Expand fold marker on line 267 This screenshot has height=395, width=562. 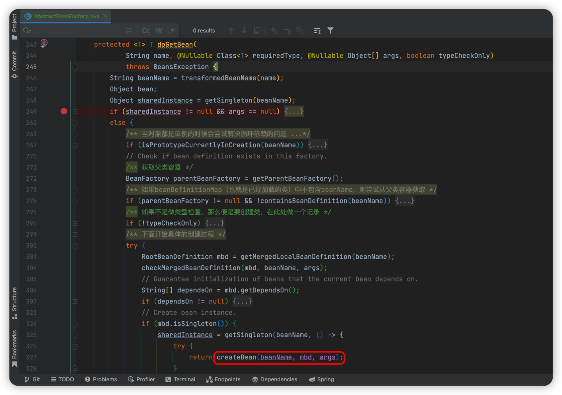point(75,145)
